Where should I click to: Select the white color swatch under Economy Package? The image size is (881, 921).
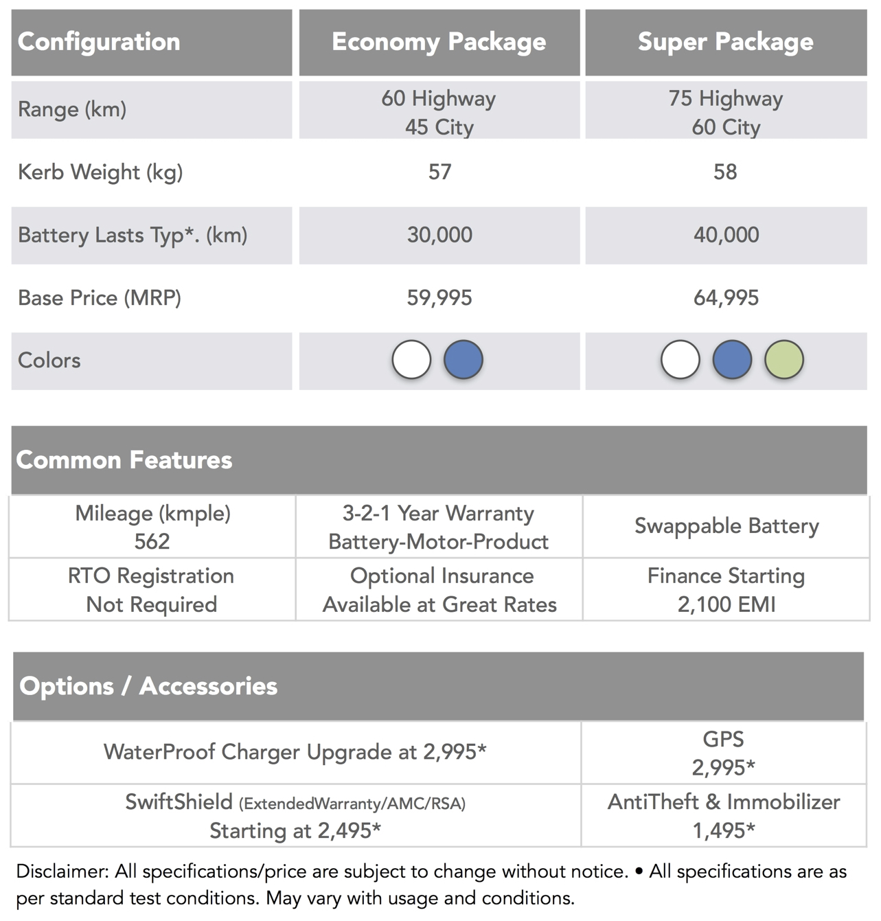412,360
